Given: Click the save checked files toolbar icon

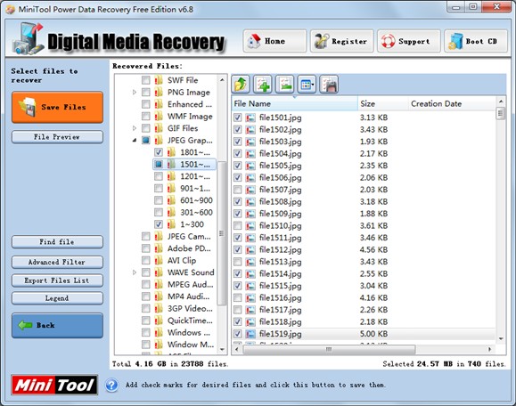Looking at the screenshot, I should (x=329, y=85).
